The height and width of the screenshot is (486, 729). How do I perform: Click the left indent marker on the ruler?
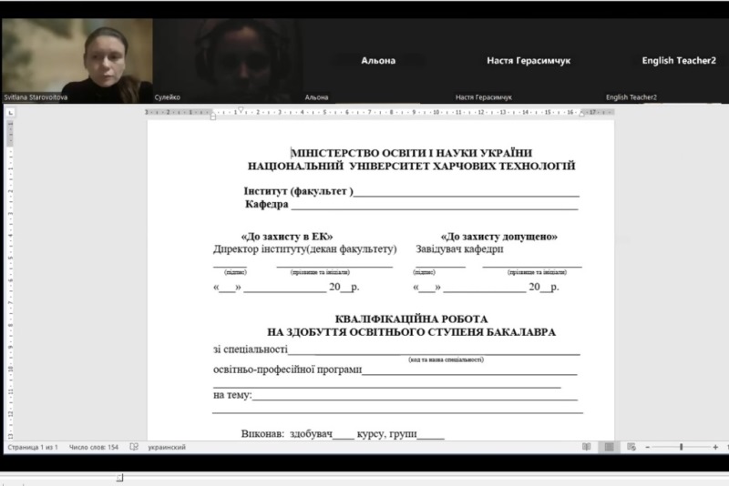(213, 116)
